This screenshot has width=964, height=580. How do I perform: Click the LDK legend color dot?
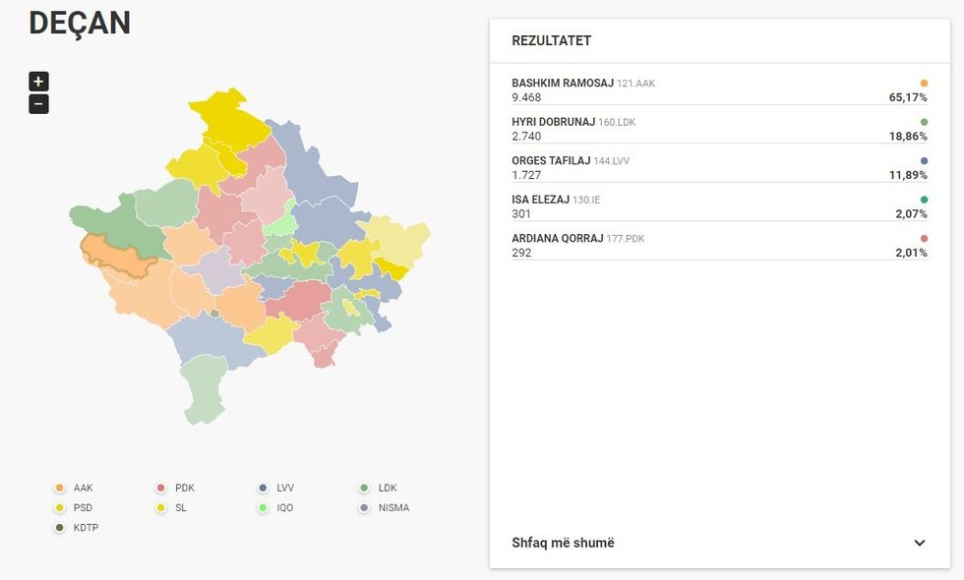(365, 488)
